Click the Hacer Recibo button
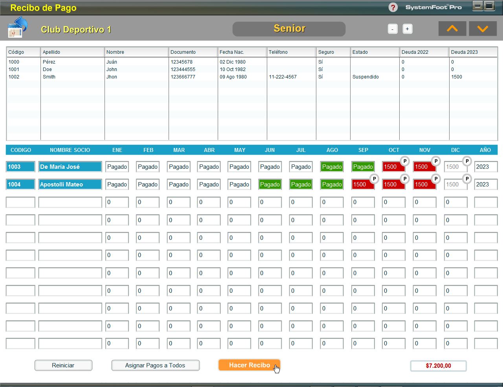This screenshot has width=503, height=387. click(249, 365)
